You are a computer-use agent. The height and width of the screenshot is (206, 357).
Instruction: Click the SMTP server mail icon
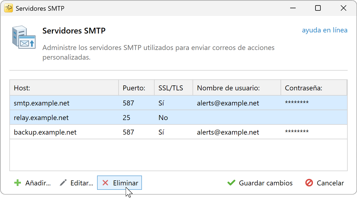tap(24, 37)
